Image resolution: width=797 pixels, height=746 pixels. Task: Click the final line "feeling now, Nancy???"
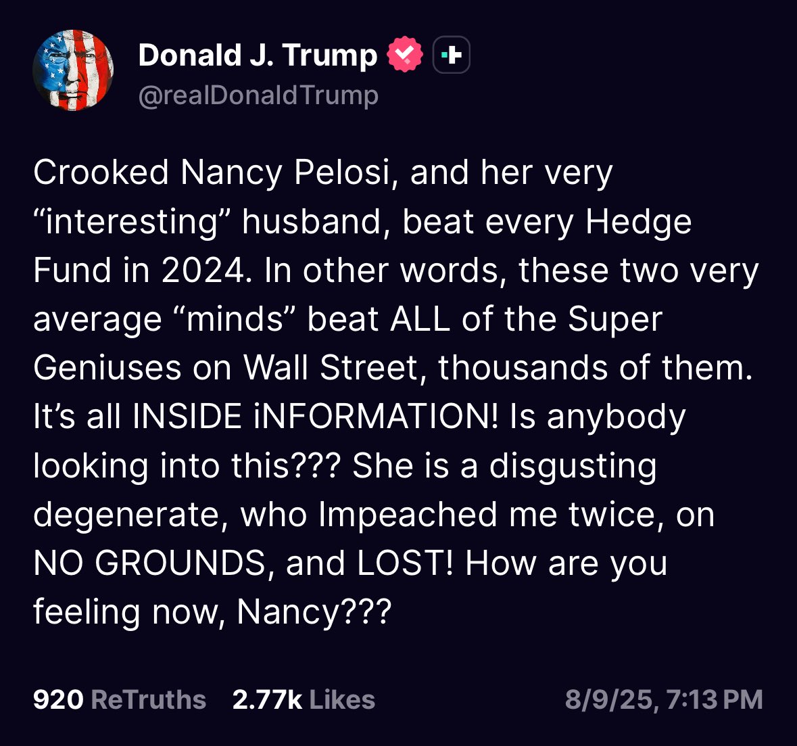coord(212,612)
